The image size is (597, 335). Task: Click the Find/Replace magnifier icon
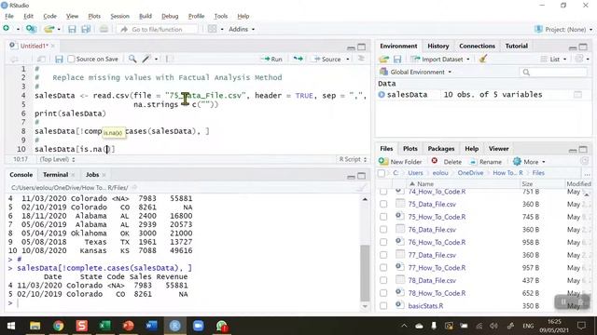pos(132,59)
